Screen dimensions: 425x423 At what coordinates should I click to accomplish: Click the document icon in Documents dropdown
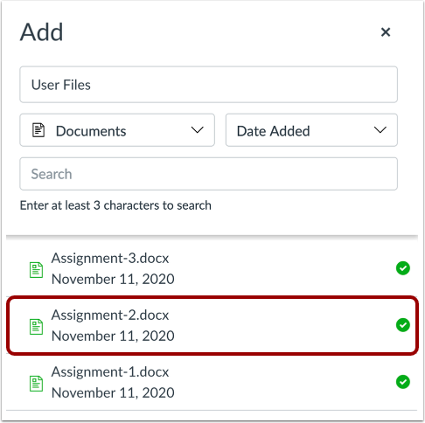[38, 130]
